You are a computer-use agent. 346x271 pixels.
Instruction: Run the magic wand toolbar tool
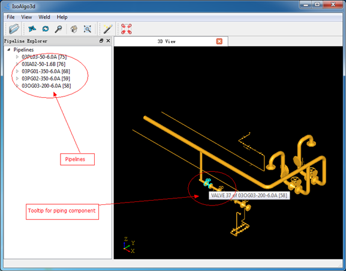tap(108, 29)
